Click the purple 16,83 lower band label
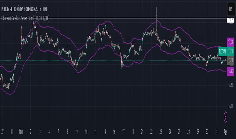Viewport: 236px width, 139px height. click(x=231, y=72)
